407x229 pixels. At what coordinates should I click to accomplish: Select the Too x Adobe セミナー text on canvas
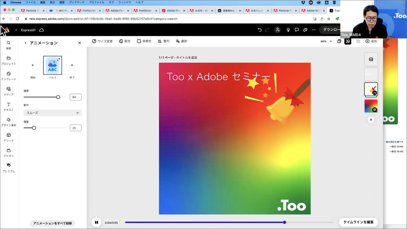pos(218,76)
